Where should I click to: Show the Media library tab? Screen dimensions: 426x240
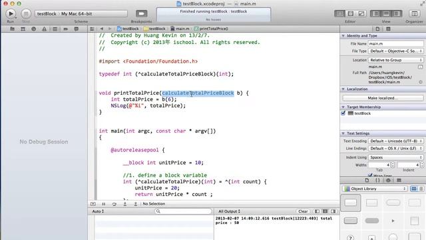pos(399,180)
